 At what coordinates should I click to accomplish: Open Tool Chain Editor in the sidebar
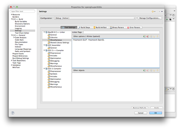[22, 33]
